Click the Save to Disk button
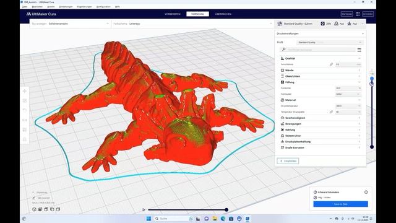 pos(340,204)
